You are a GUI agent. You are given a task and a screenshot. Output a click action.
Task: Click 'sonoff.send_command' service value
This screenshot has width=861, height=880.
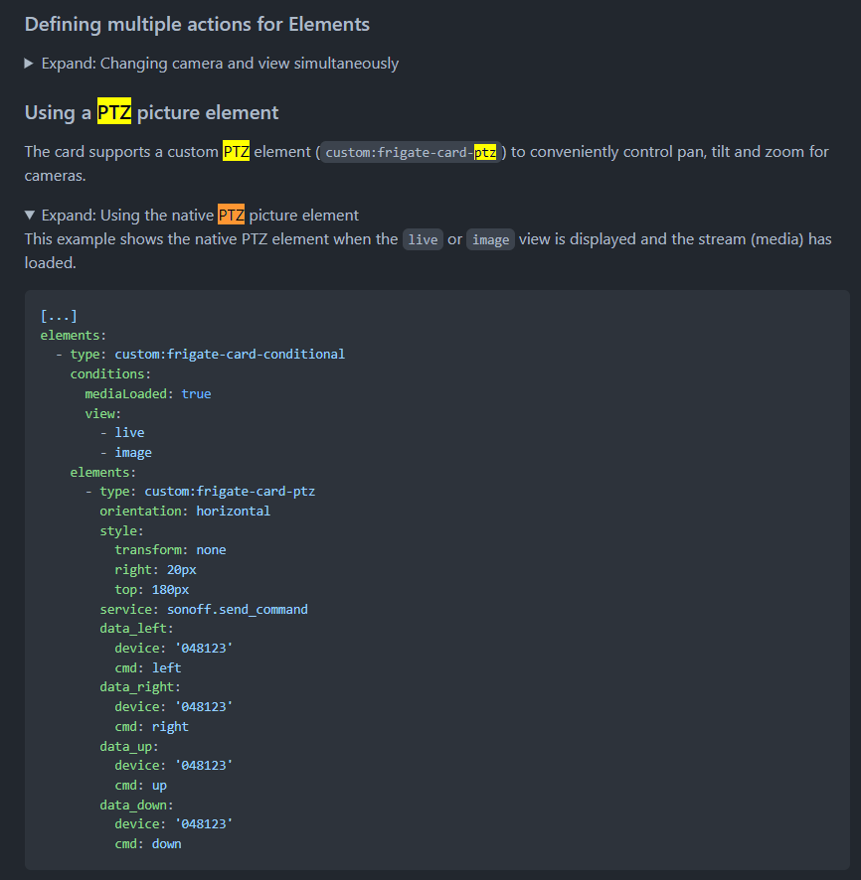tap(237, 610)
